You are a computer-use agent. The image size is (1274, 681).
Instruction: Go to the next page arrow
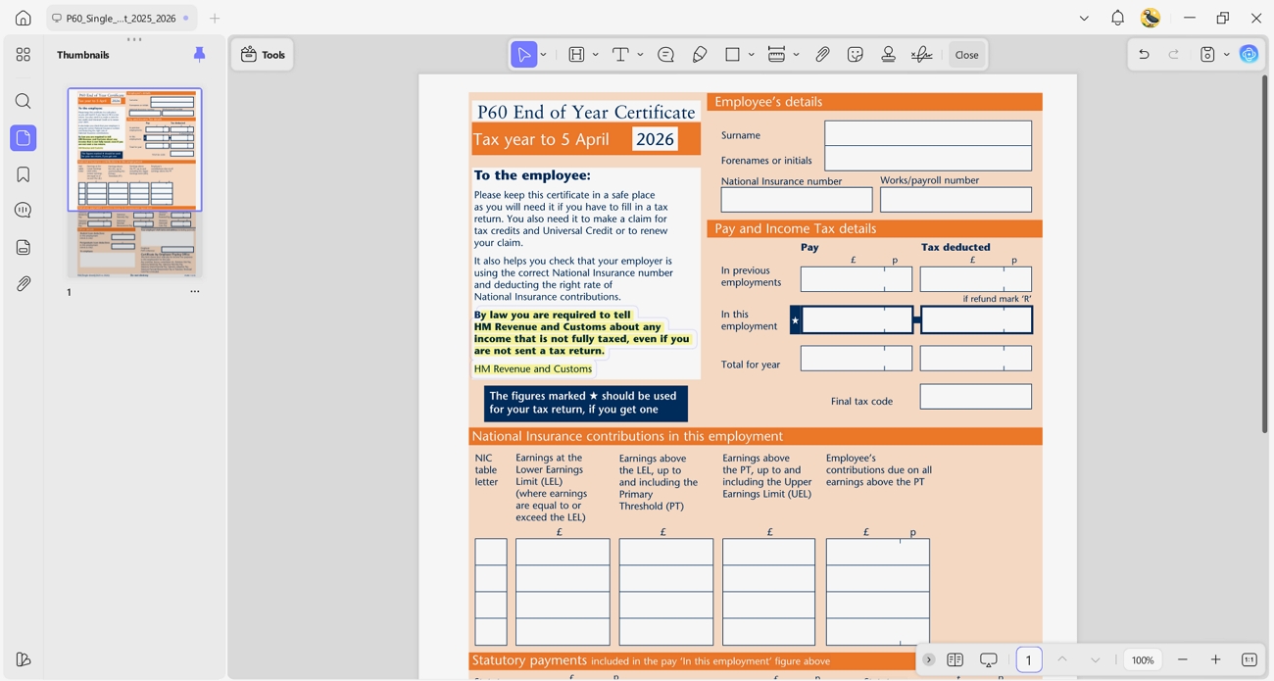1096,659
